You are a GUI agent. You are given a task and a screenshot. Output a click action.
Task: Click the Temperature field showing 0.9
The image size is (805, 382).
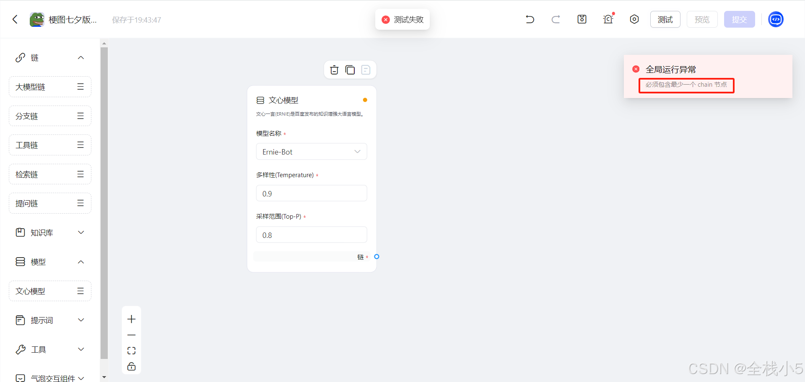click(x=312, y=193)
